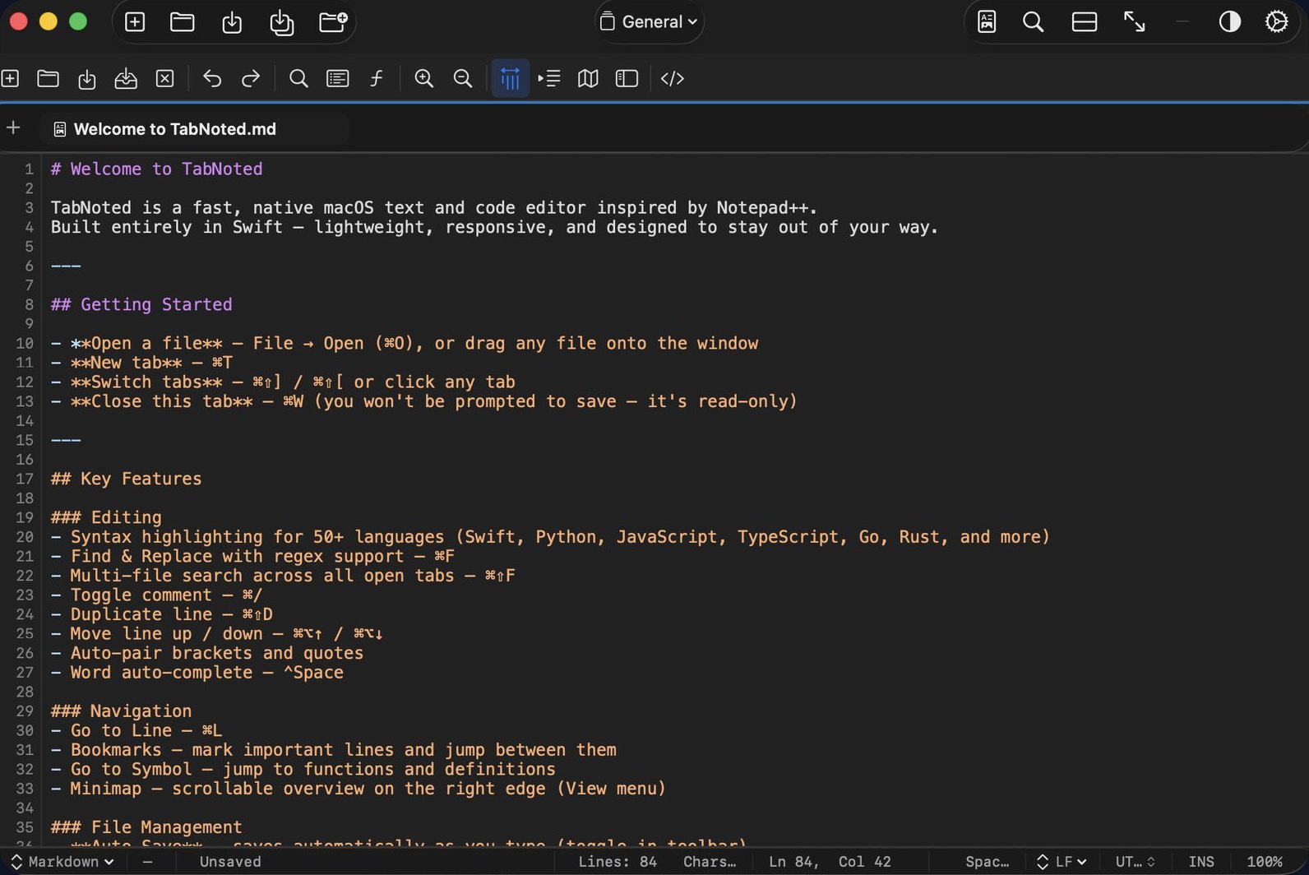Click the diagonal arrows expand icon
The image size is (1309, 875).
(1135, 22)
